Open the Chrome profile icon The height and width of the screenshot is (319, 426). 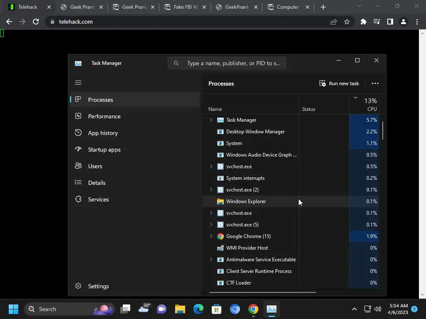(404, 22)
